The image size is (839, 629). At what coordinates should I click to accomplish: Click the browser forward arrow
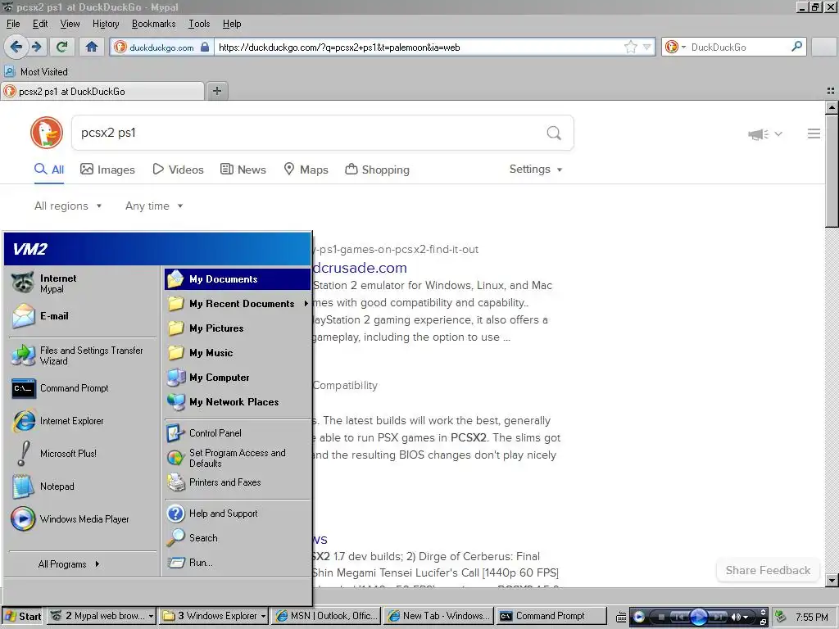[36, 47]
